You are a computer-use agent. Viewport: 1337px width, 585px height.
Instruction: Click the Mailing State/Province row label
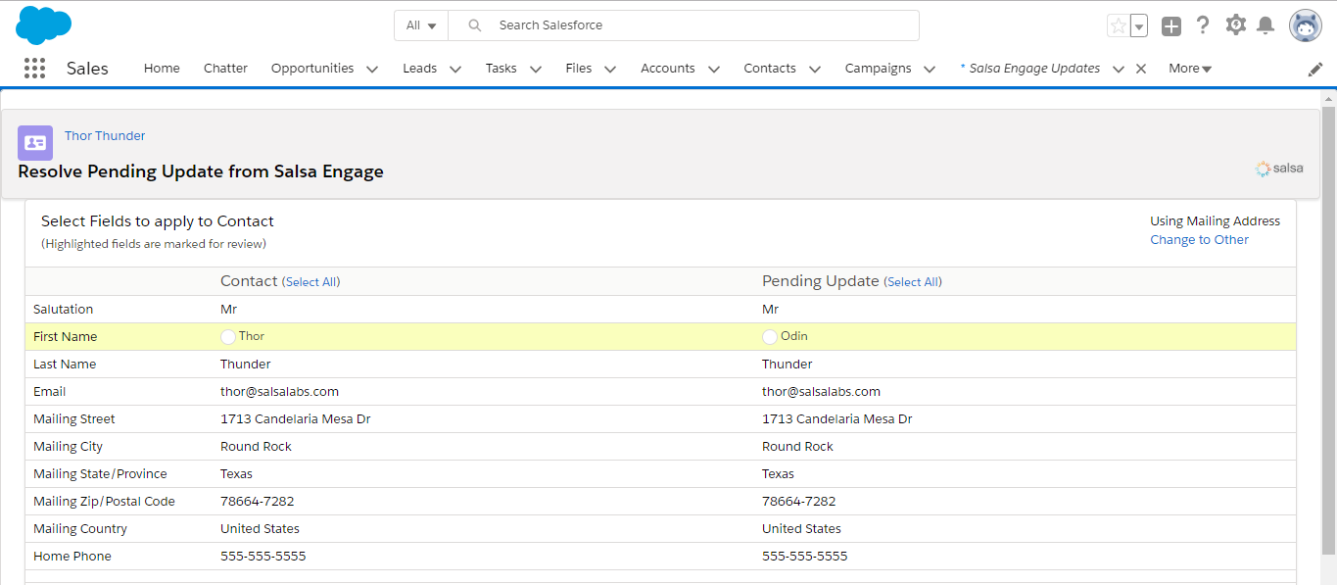[100, 473]
